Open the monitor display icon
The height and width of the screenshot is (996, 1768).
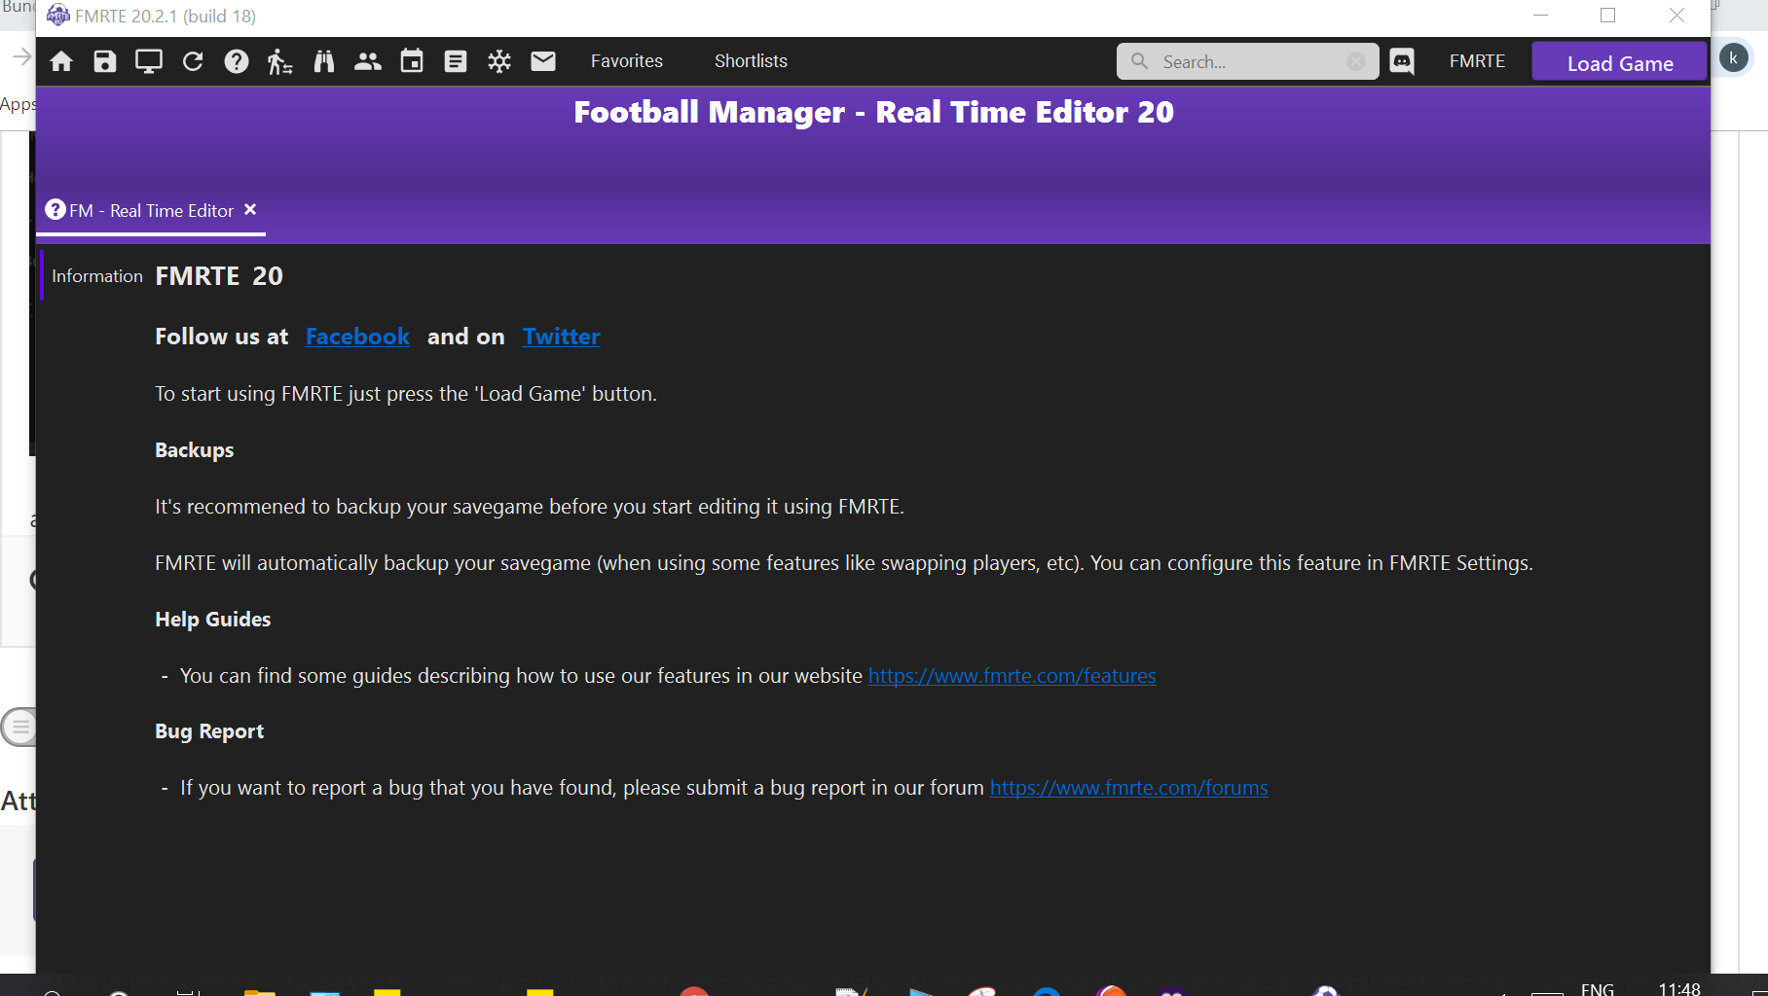coord(149,61)
